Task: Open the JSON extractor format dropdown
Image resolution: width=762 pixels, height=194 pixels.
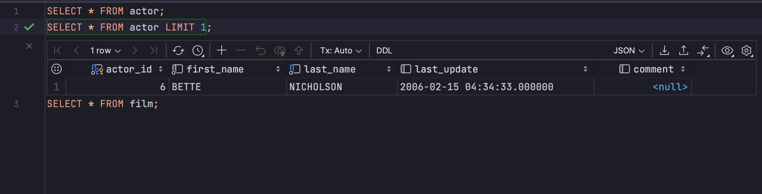Action: click(629, 50)
